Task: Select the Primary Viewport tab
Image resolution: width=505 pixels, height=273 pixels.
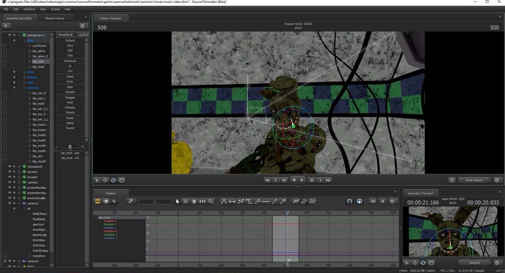Action: 110,18
